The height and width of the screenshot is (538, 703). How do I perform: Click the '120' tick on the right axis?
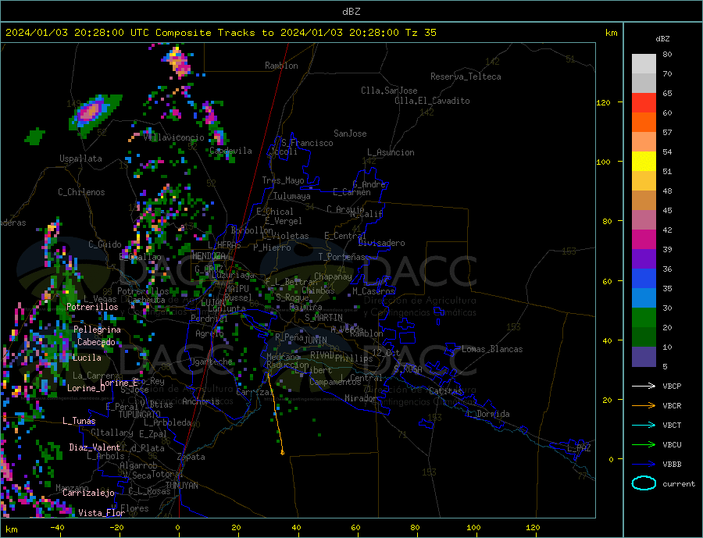pos(603,102)
